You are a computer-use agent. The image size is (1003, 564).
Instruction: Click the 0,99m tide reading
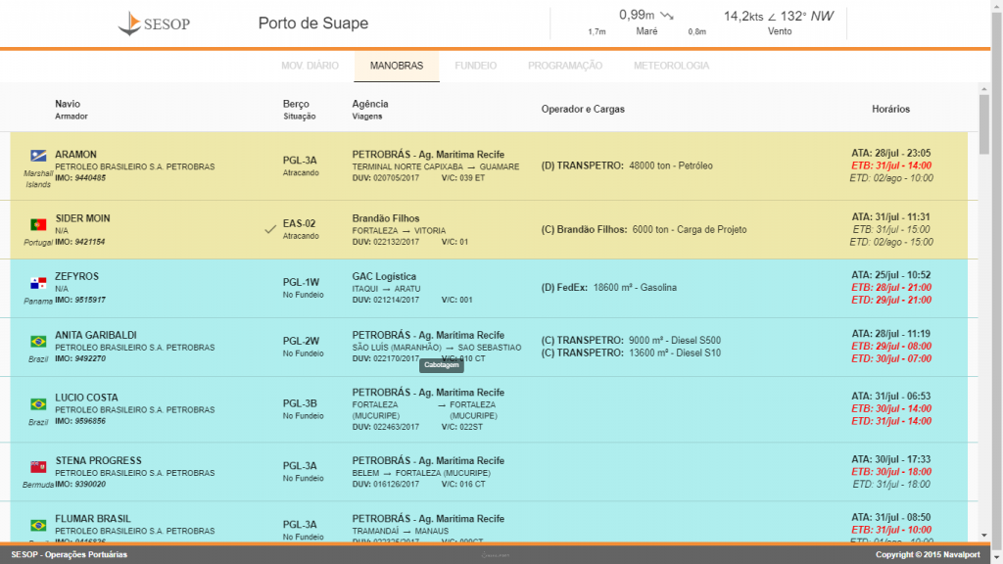637,15
